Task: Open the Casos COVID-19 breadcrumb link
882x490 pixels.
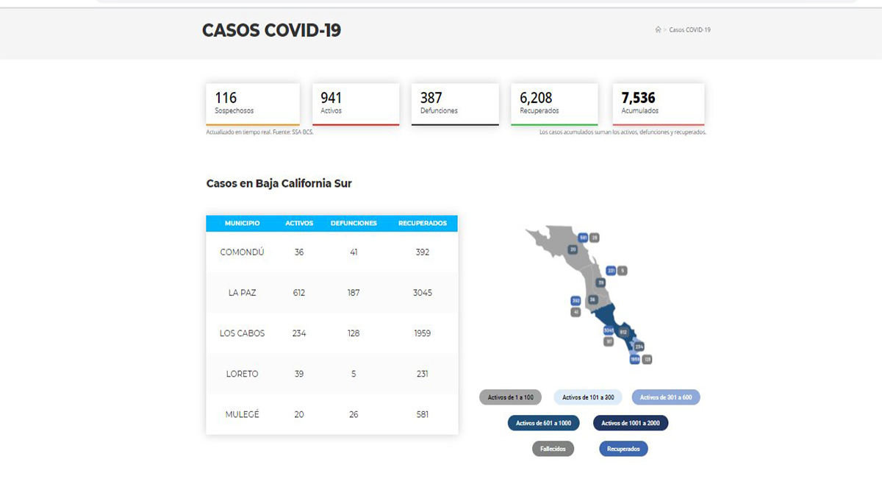Action: click(x=689, y=30)
